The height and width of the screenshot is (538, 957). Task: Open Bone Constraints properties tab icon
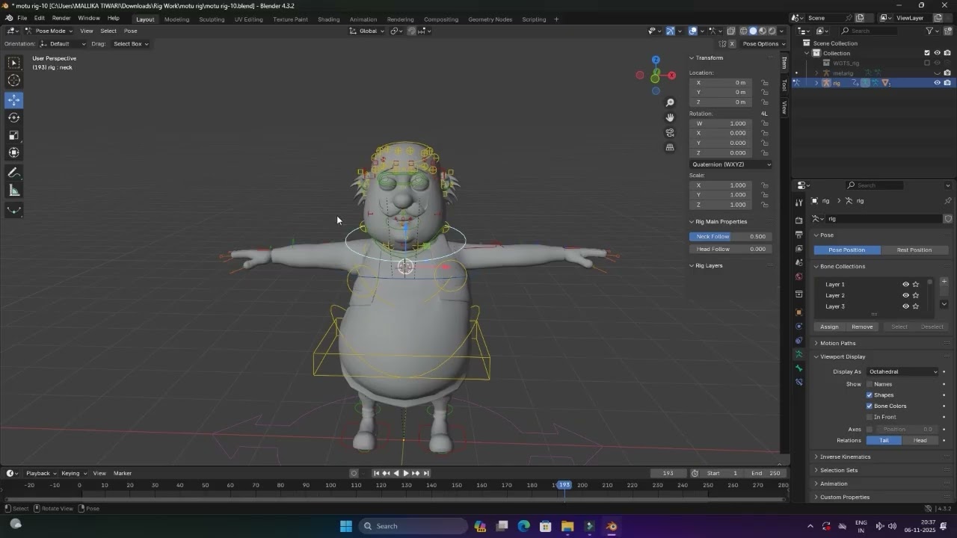coord(798,382)
